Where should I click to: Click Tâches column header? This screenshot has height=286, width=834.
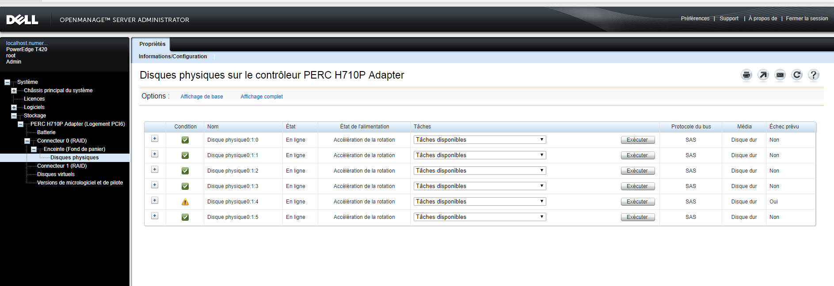422,127
